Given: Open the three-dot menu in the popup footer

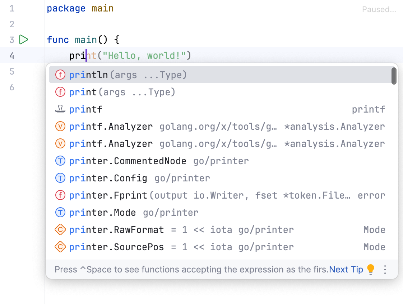Looking at the screenshot, I should click(x=385, y=269).
